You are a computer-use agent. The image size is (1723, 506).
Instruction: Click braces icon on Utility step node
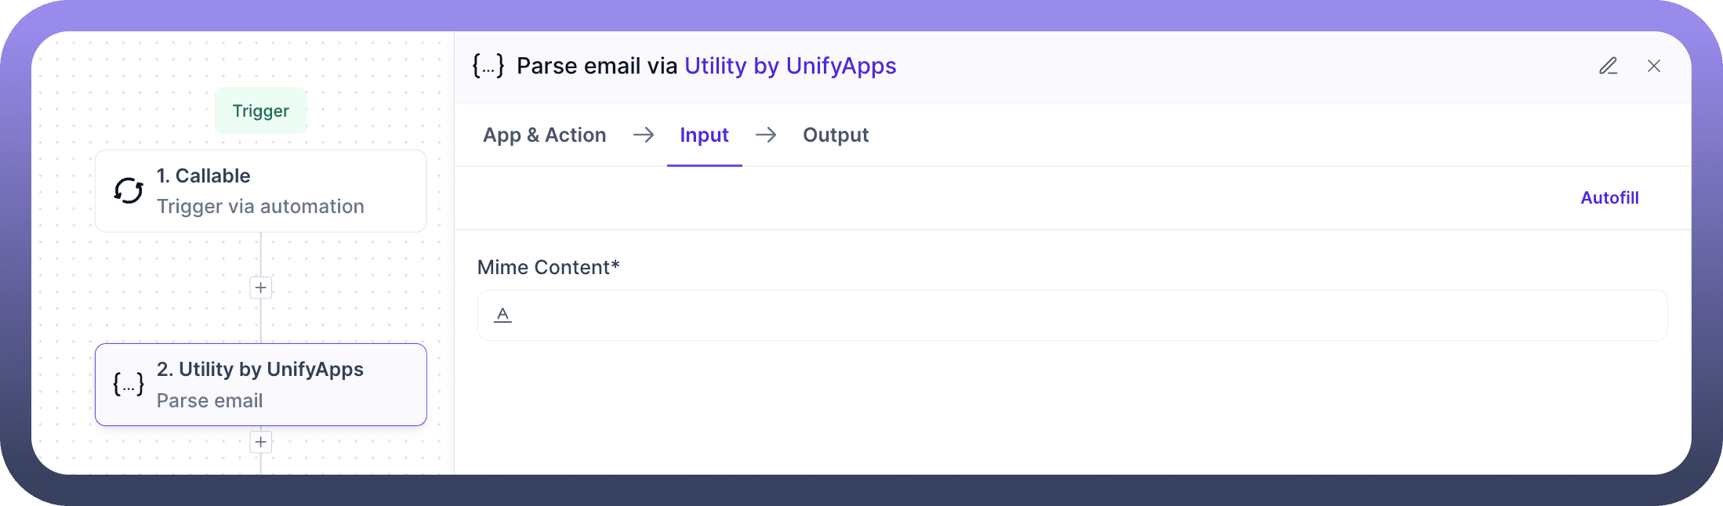129,384
